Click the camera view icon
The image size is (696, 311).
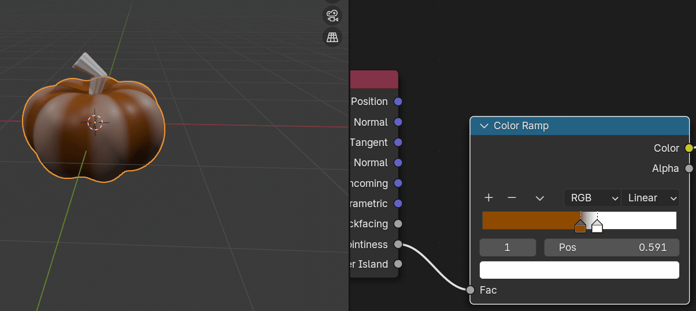(332, 16)
